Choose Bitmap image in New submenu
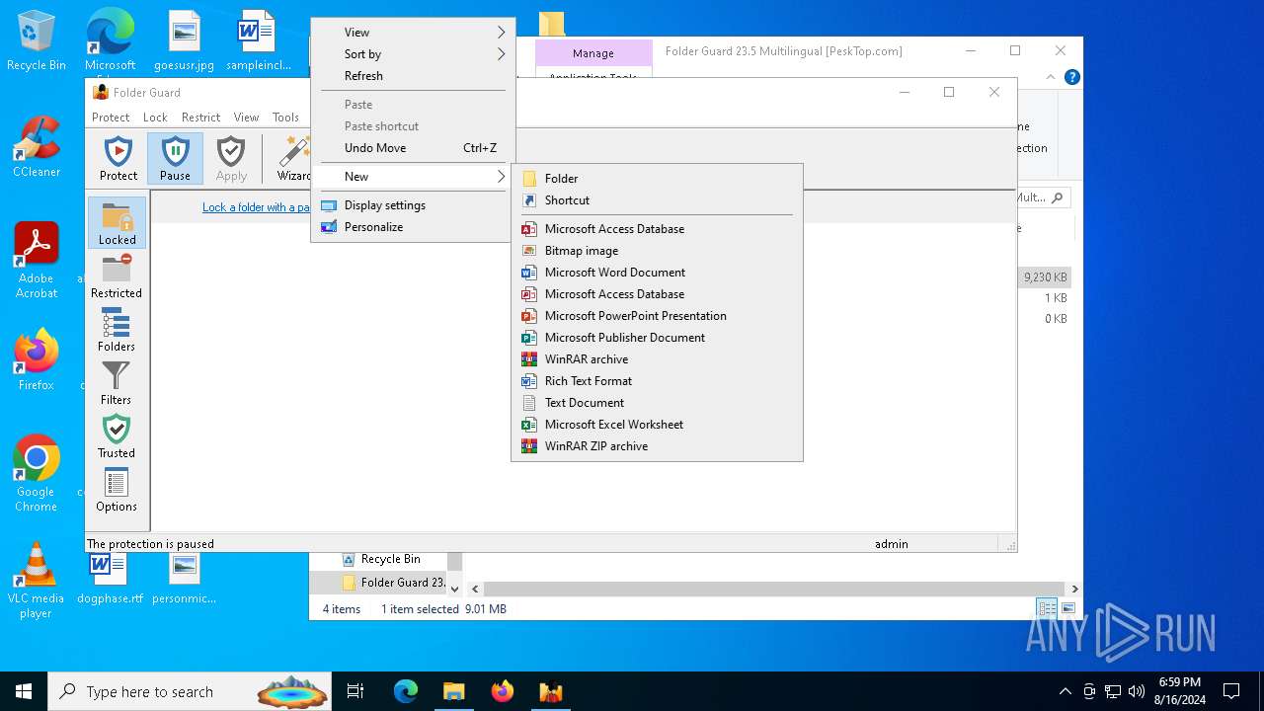The height and width of the screenshot is (711, 1264). click(657, 251)
